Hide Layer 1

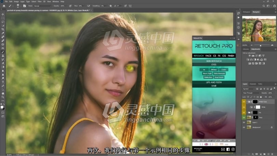pyautogui.click(x=244, y=122)
